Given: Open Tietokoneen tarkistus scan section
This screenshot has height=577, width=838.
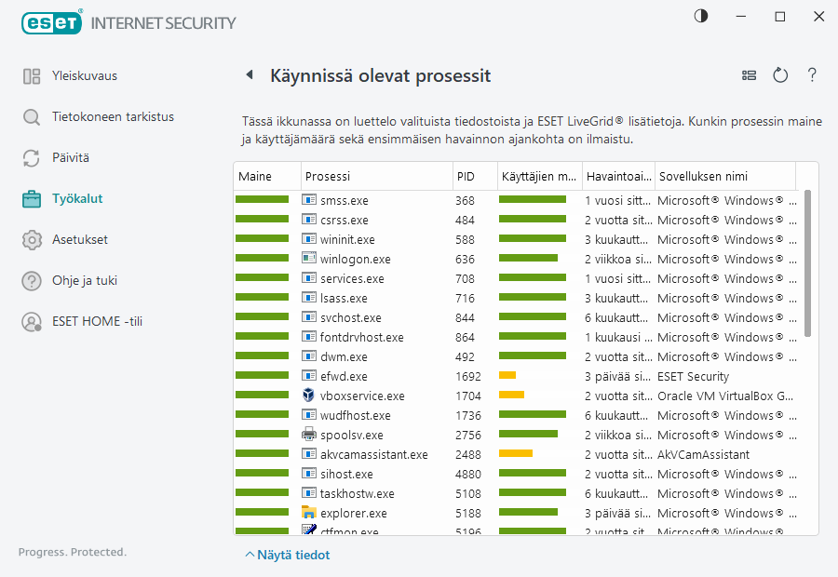Looking at the screenshot, I should [113, 116].
